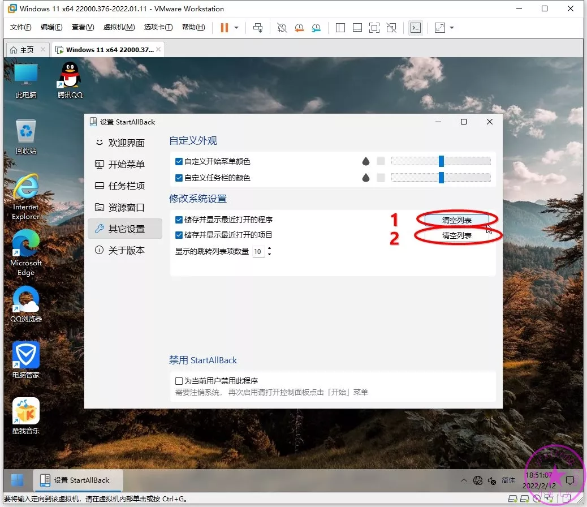Image resolution: width=587 pixels, height=507 pixels.
Task: Click the VMware pause virtual machine icon
Action: point(225,28)
